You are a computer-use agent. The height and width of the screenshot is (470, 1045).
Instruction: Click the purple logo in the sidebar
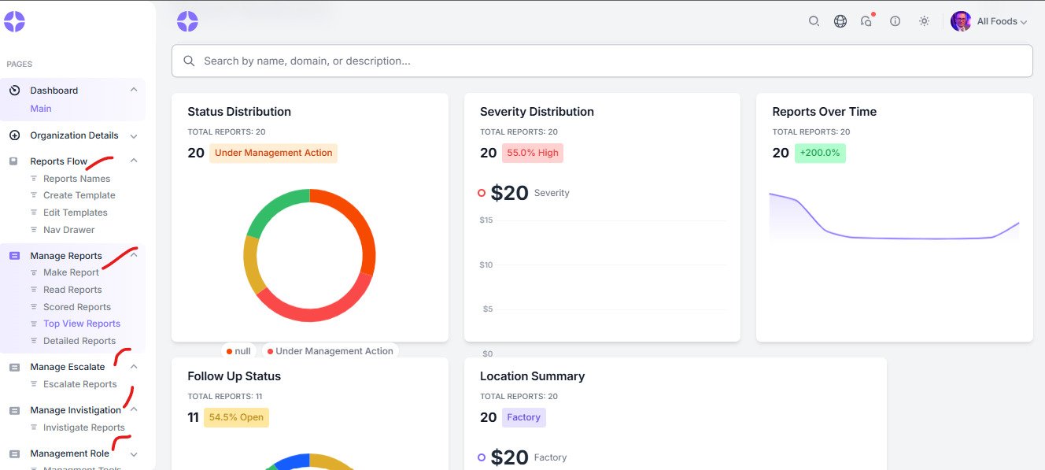14,21
